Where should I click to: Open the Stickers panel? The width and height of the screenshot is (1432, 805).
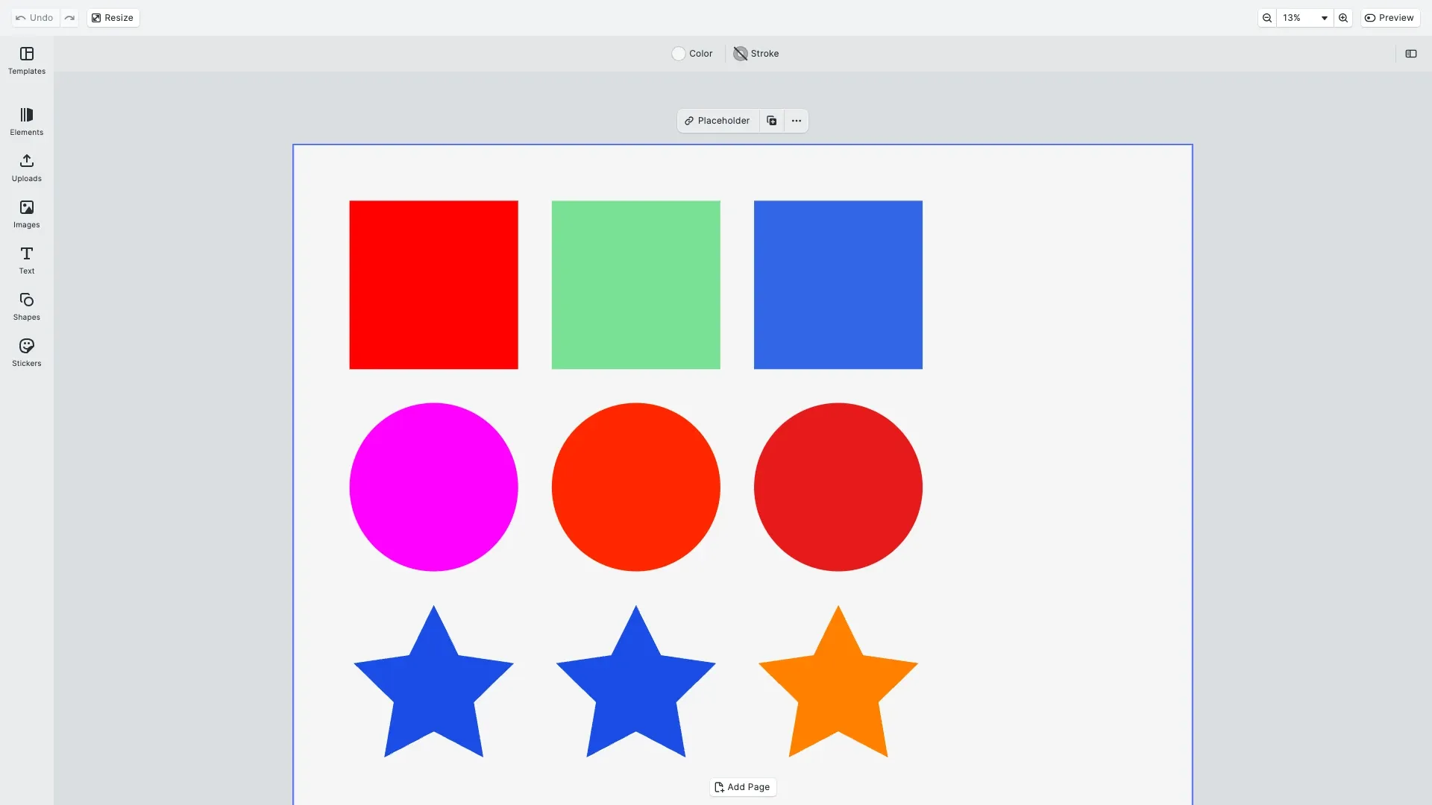click(27, 353)
